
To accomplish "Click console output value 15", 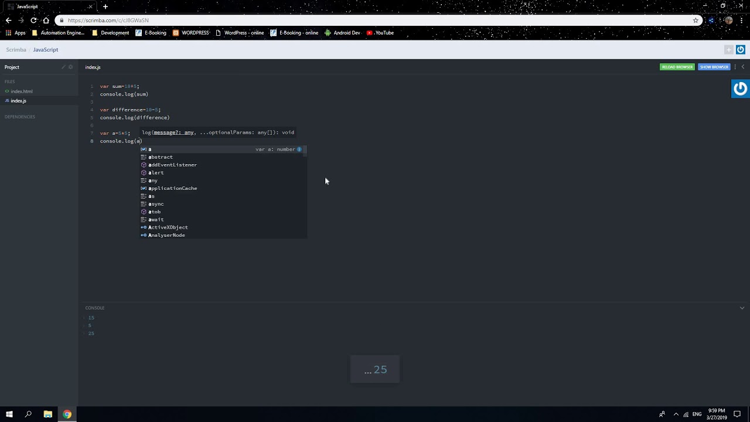I will click(91, 318).
